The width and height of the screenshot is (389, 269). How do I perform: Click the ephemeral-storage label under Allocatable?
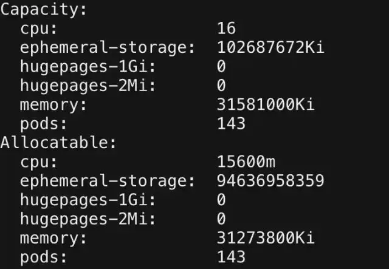[108, 181]
